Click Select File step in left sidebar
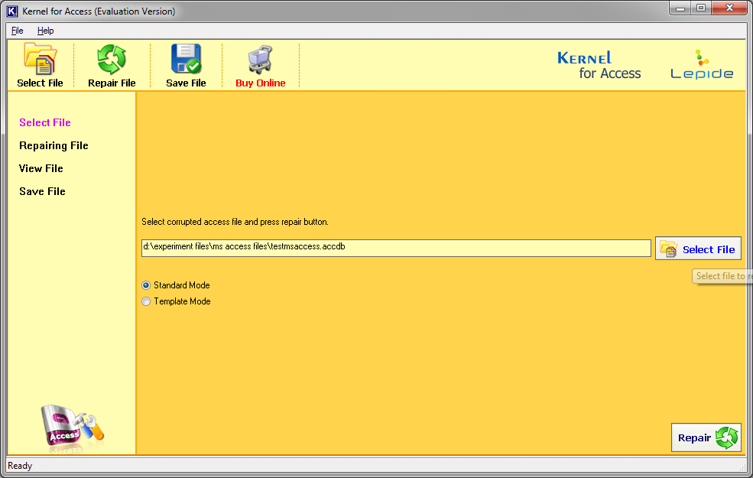The width and height of the screenshot is (753, 478). coord(45,122)
